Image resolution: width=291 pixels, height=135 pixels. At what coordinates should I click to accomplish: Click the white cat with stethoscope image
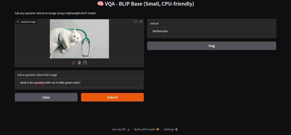tap(79, 39)
